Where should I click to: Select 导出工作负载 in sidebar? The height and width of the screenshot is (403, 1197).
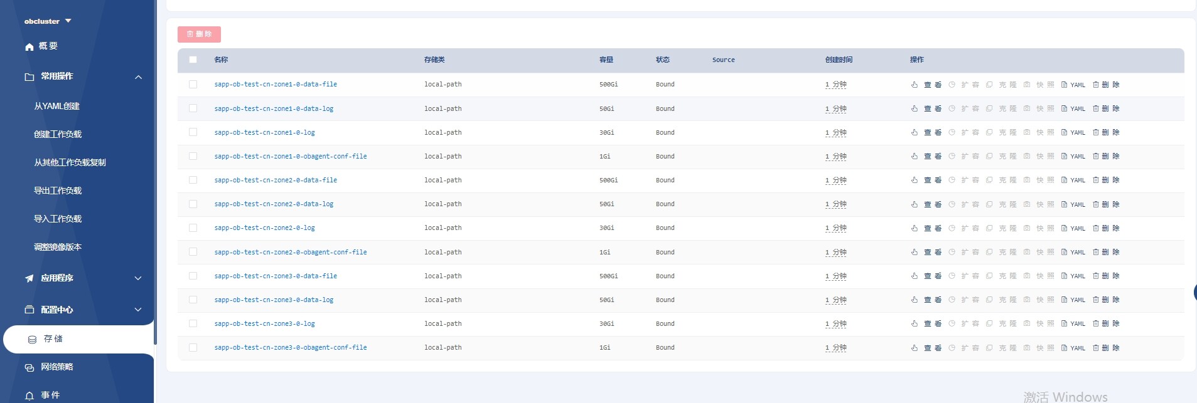pyautogui.click(x=58, y=191)
